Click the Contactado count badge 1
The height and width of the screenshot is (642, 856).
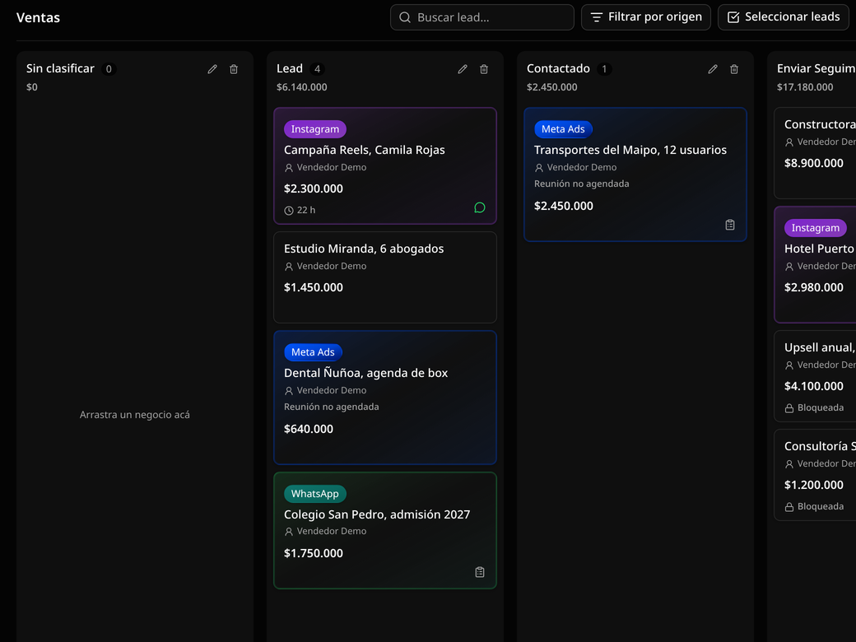(604, 69)
